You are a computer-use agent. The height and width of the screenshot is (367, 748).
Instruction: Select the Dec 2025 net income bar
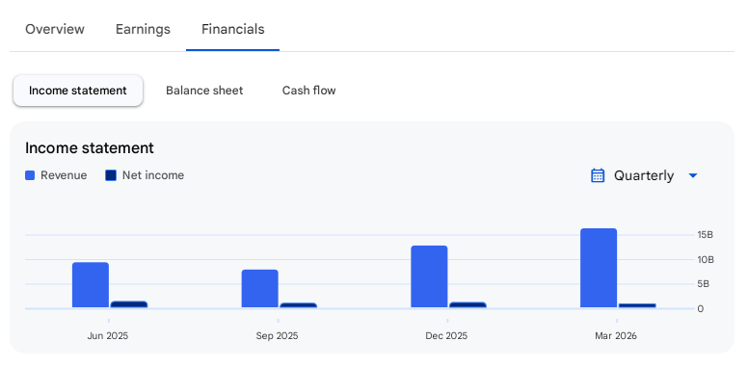[467, 304]
